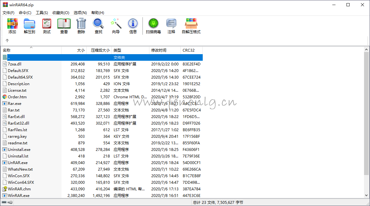Viewport: 370px width, 206px height.
Task: Open the Favorites (收藏夹) menu
Action: [x=61, y=13]
